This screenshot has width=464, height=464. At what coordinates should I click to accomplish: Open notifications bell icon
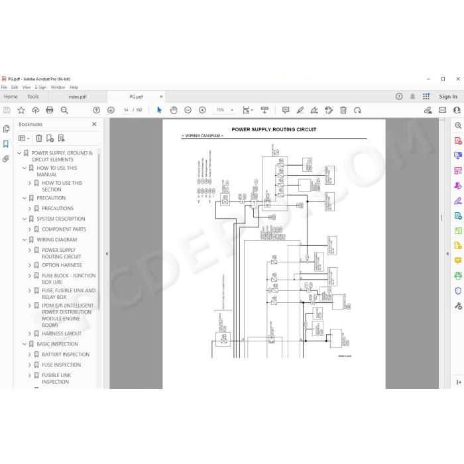pos(412,97)
